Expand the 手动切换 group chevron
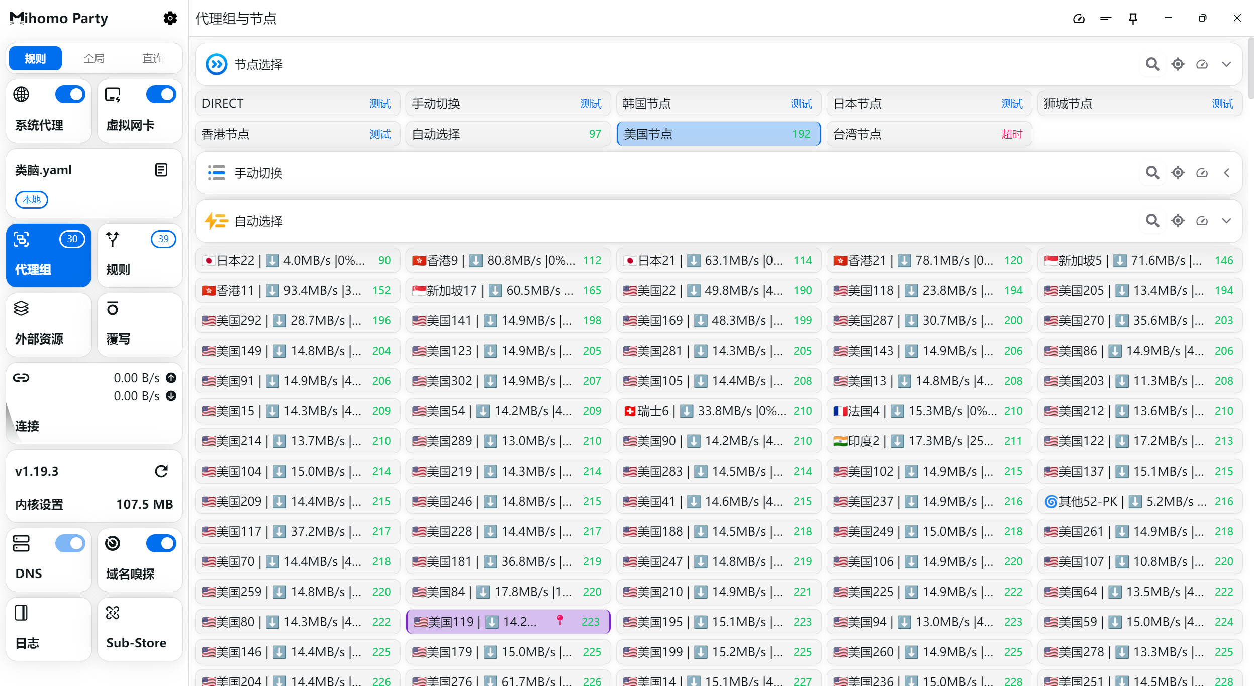The image size is (1254, 686). tap(1226, 173)
